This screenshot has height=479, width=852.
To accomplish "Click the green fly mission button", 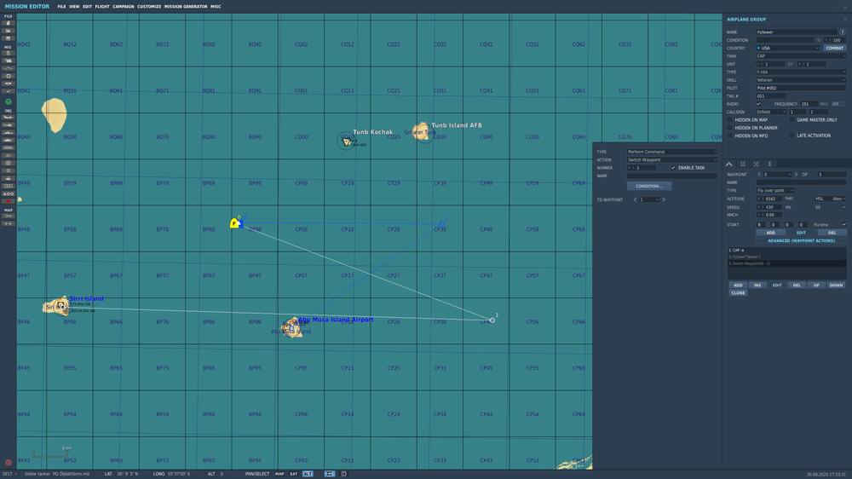I will coord(9,101).
